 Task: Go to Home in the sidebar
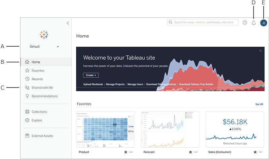(x=46, y=62)
